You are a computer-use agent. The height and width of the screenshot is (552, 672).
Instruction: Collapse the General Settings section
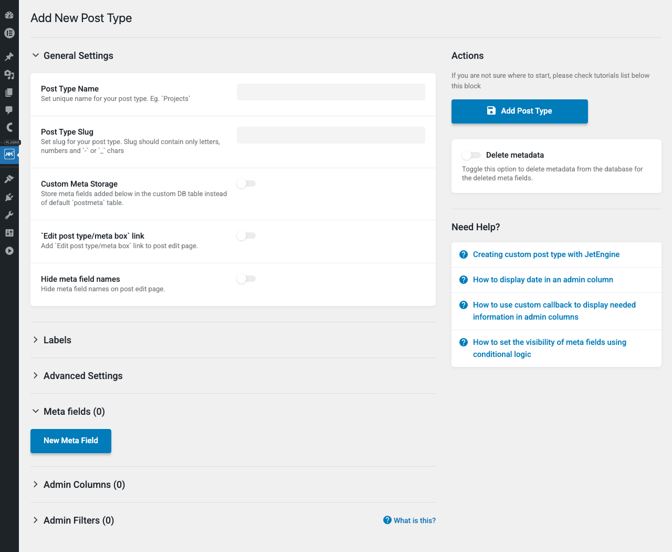[72, 56]
